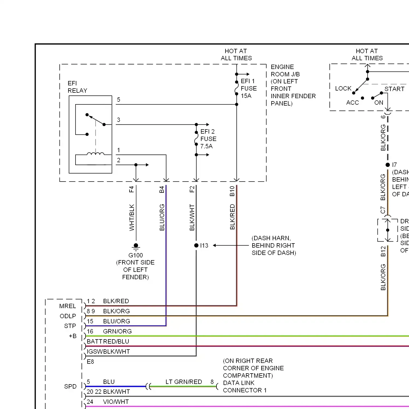Click connector pin label F4
Image resolution: width=409 pixels, height=409 pixels.
click(131, 189)
